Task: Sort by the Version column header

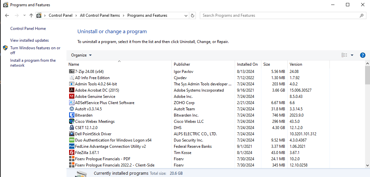Action: click(309, 64)
